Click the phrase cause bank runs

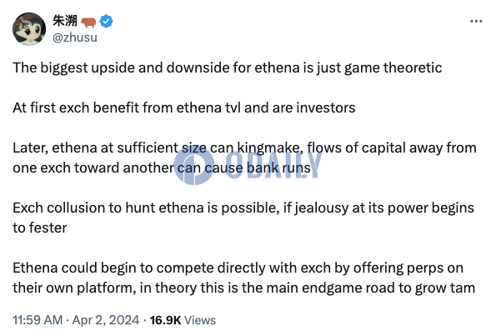point(258,168)
